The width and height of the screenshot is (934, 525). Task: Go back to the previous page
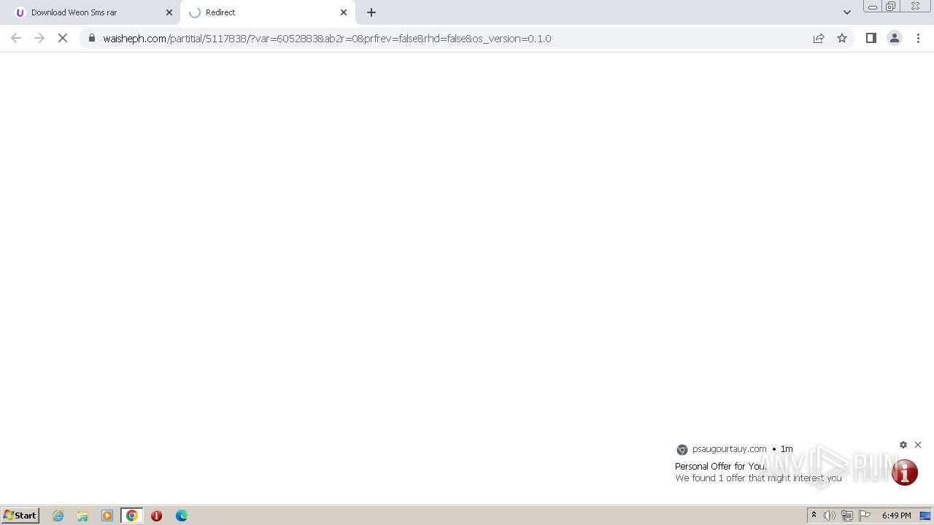coord(16,38)
